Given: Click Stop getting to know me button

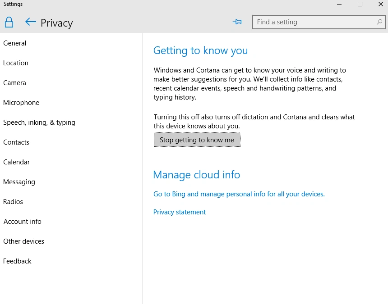Looking at the screenshot, I should pos(197,140).
